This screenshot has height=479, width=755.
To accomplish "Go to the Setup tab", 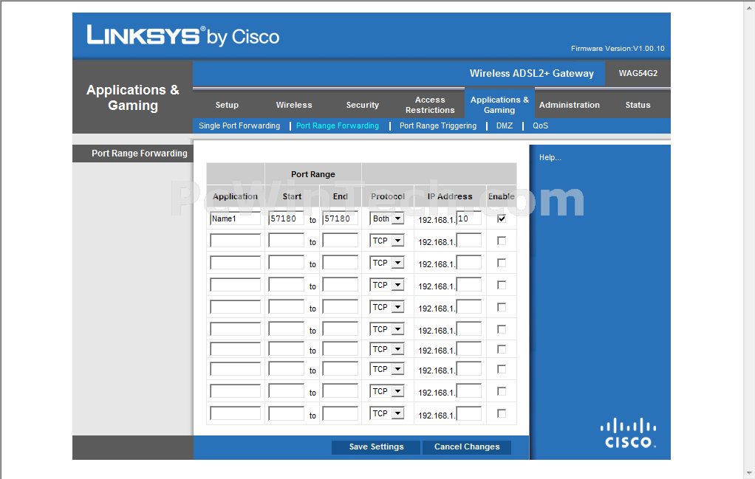I will tap(227, 105).
